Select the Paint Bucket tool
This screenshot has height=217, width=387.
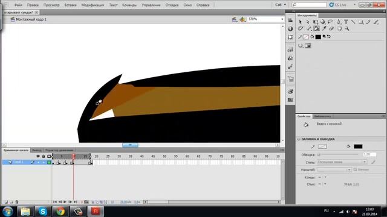316,28
